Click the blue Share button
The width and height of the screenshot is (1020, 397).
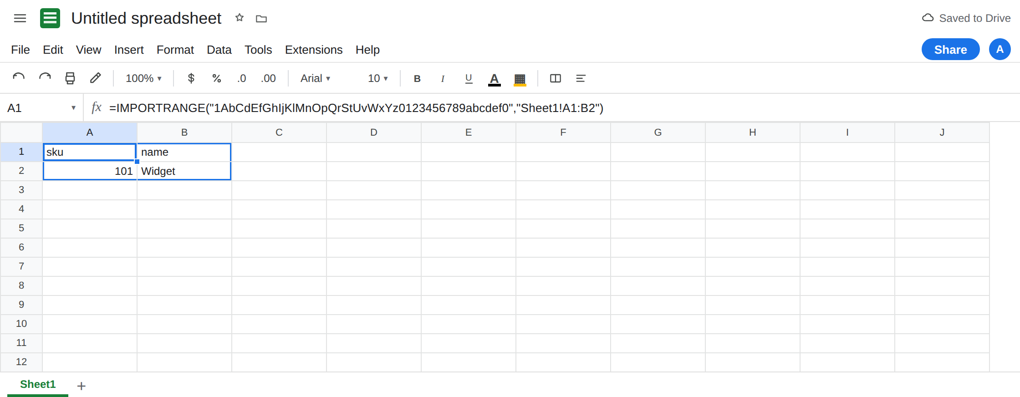pyautogui.click(x=951, y=49)
